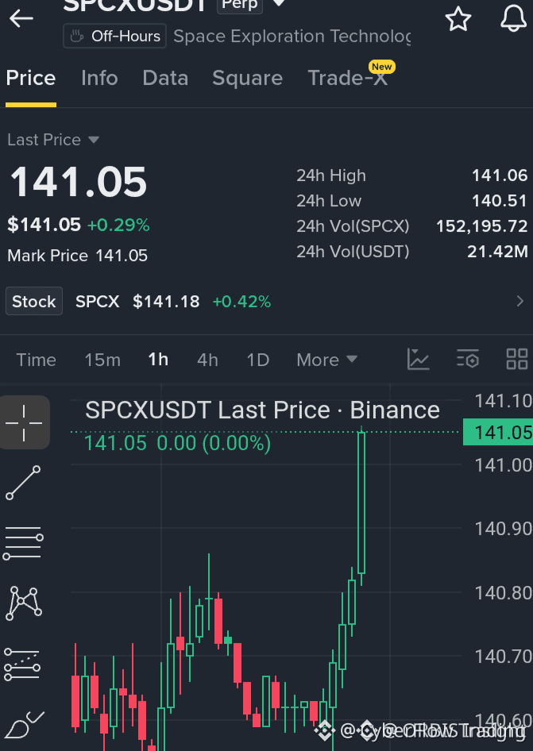The width and height of the screenshot is (533, 751).
Task: Open the chart layout grid icon
Action: [x=517, y=359]
